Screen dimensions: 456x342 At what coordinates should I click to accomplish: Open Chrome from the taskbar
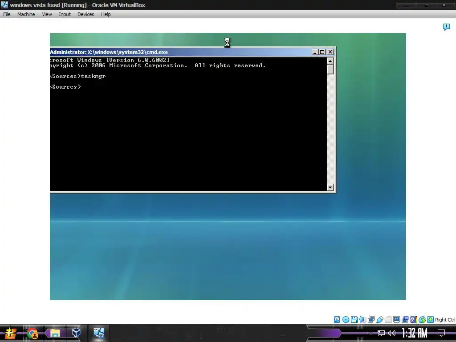[33, 333]
